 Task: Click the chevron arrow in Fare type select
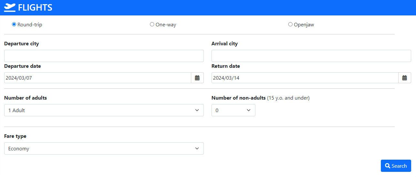pos(197,148)
